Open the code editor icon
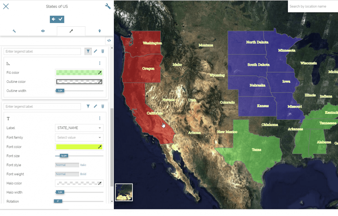 pyautogui.click(x=109, y=41)
